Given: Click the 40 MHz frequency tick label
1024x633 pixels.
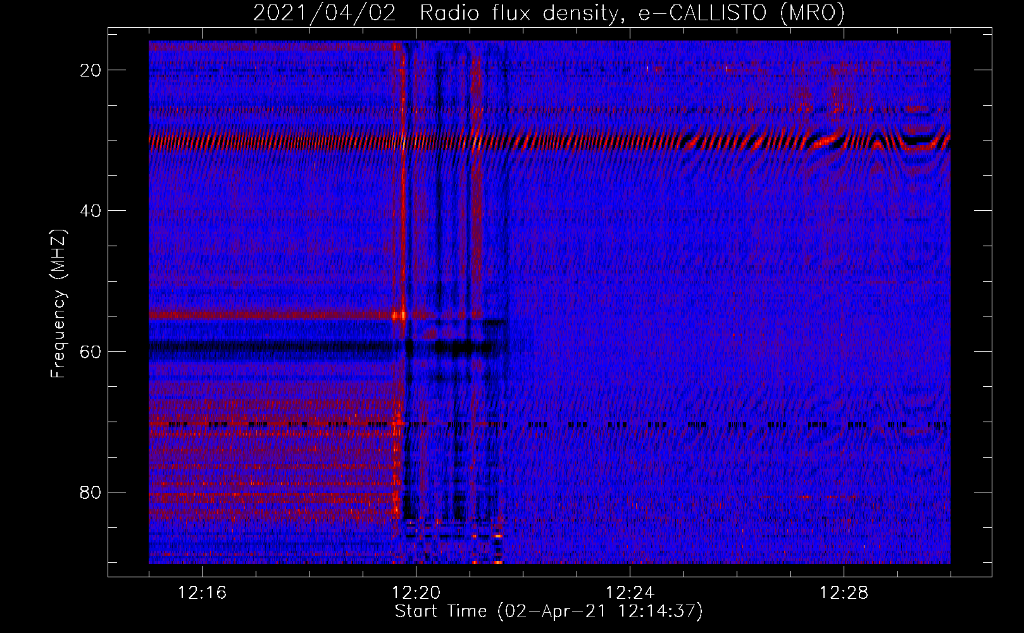Looking at the screenshot, I should [x=91, y=211].
